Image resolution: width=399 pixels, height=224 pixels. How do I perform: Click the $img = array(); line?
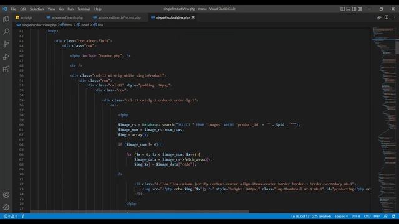pos(133,134)
